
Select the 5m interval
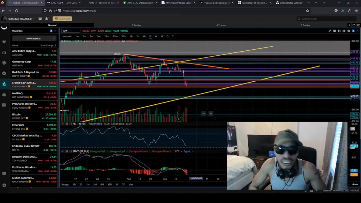pos(99,36)
